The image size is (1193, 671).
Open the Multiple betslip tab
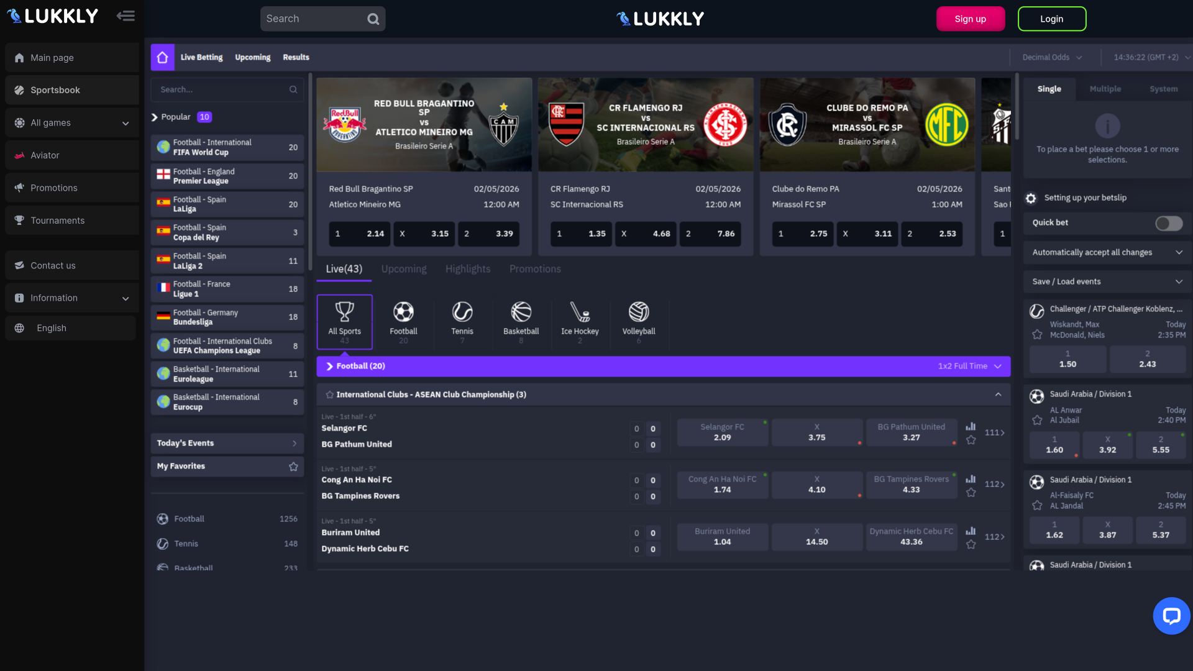tap(1105, 89)
